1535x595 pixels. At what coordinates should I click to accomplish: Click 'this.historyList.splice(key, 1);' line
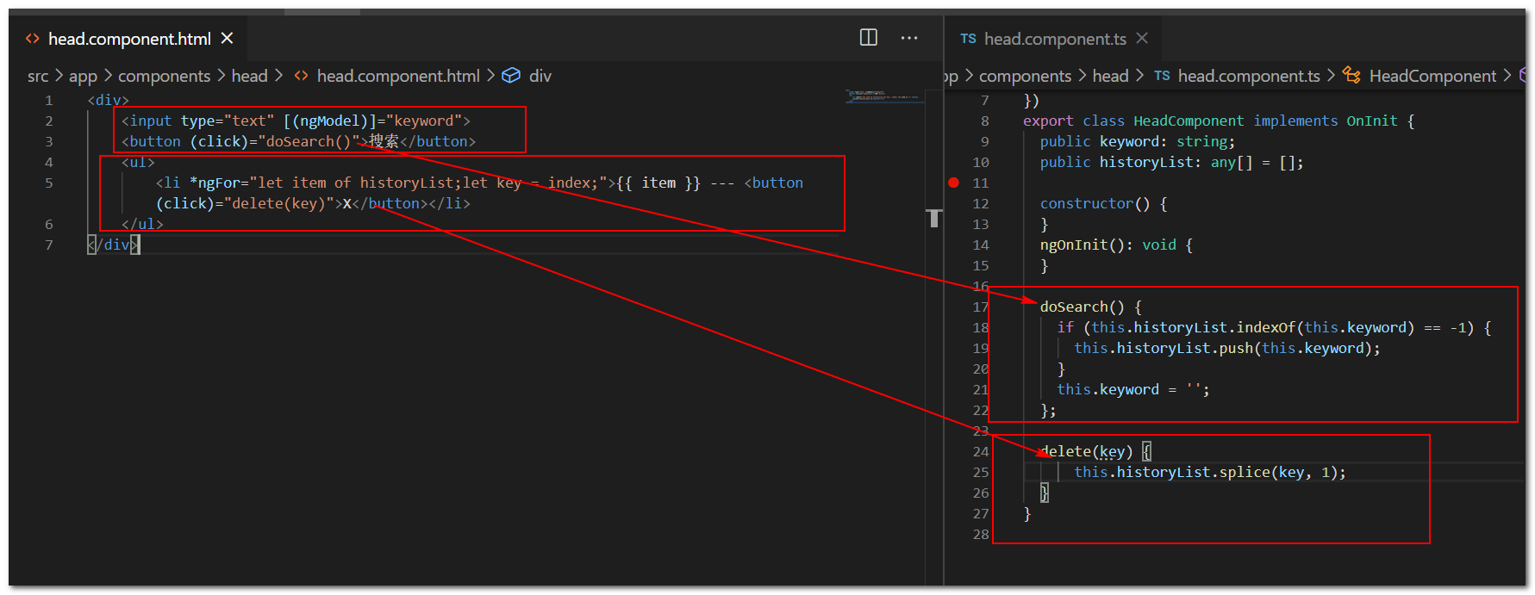pos(1209,472)
